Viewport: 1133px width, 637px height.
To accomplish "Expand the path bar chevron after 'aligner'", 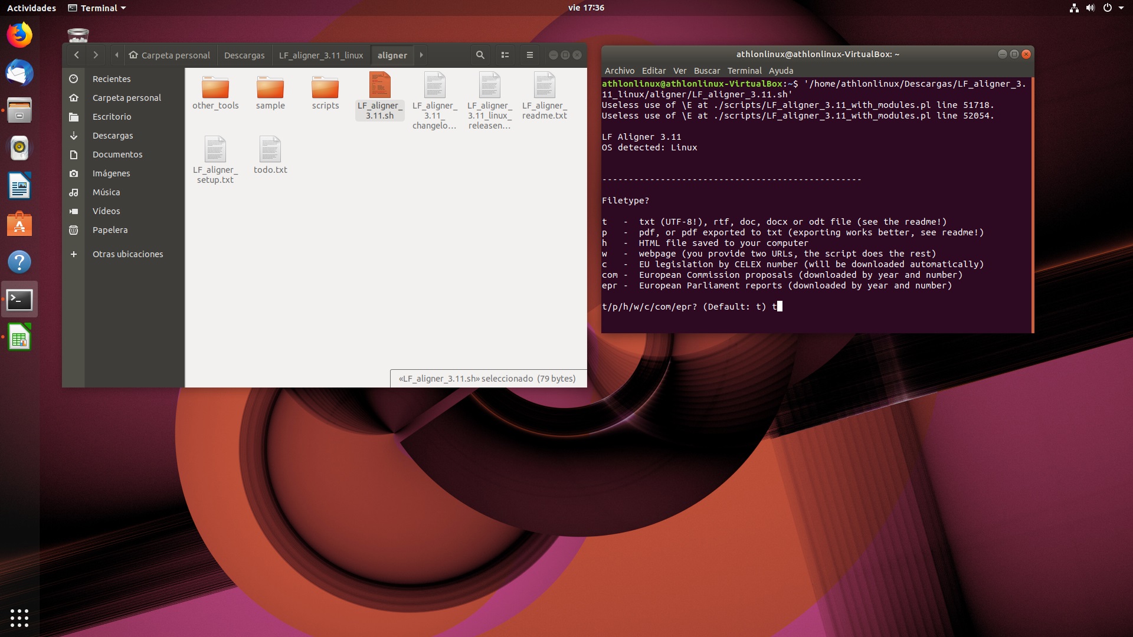I will tap(421, 54).
